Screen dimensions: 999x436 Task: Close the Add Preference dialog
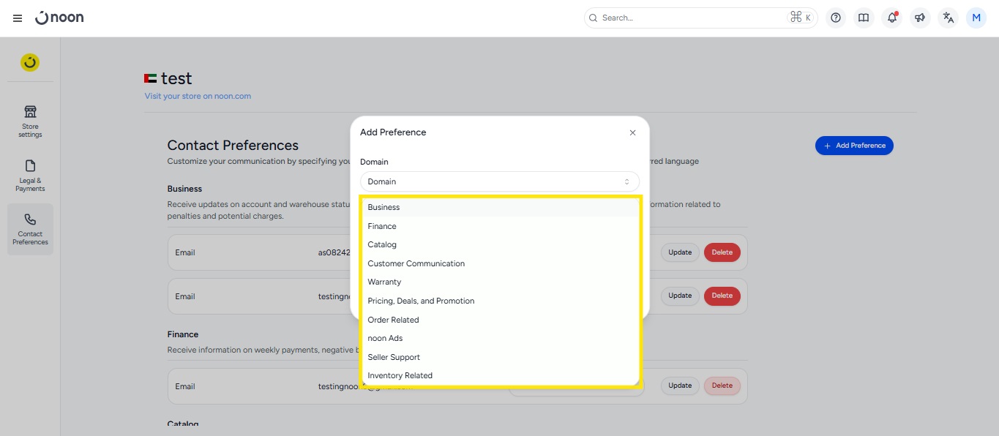[x=632, y=133]
